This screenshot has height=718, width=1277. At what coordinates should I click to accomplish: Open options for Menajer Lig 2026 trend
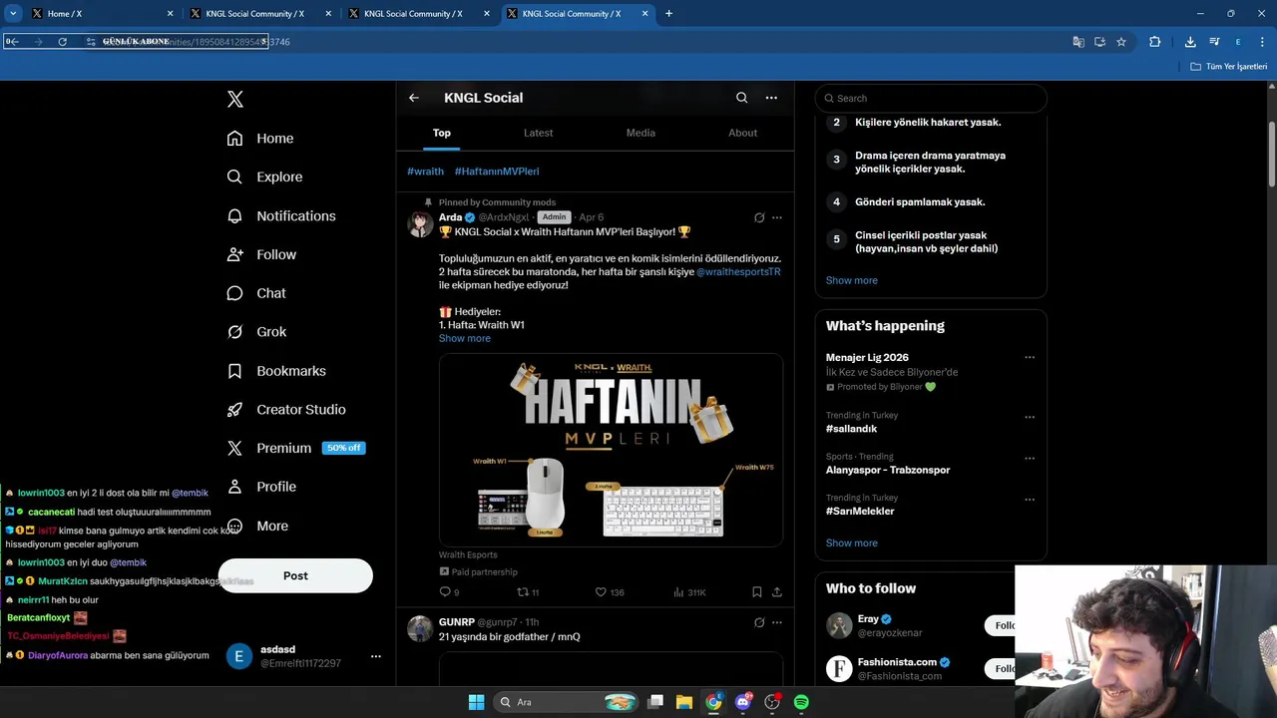1030,357
